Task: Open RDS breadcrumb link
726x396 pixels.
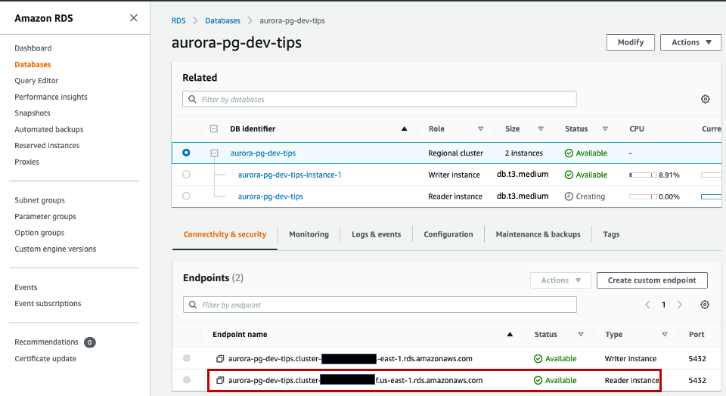Action: (x=178, y=21)
